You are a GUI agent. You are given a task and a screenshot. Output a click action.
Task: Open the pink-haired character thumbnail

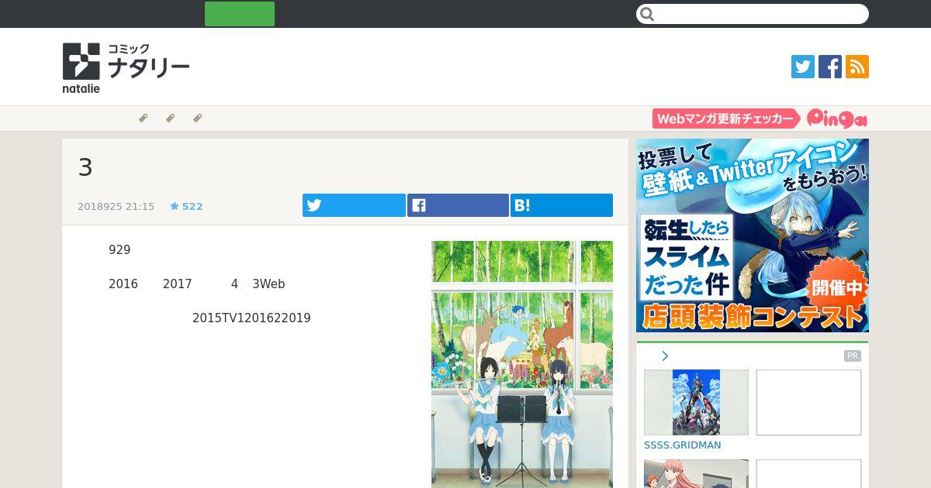point(696,474)
